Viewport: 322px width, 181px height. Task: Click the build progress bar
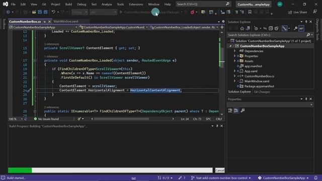[110, 170]
